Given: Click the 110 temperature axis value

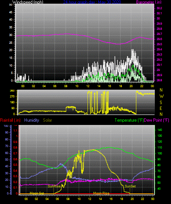Looking at the screenshot, I should [160, 147].
